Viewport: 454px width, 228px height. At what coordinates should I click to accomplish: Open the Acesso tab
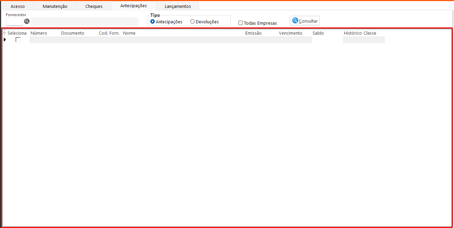18,7
